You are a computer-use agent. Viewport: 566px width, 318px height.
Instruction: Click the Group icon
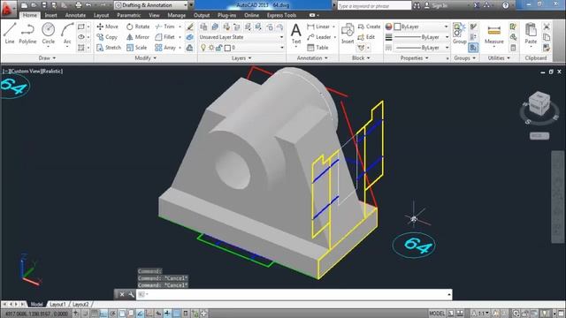click(x=459, y=34)
